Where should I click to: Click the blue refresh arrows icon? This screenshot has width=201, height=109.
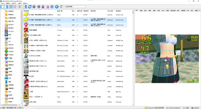[x=30, y=7]
